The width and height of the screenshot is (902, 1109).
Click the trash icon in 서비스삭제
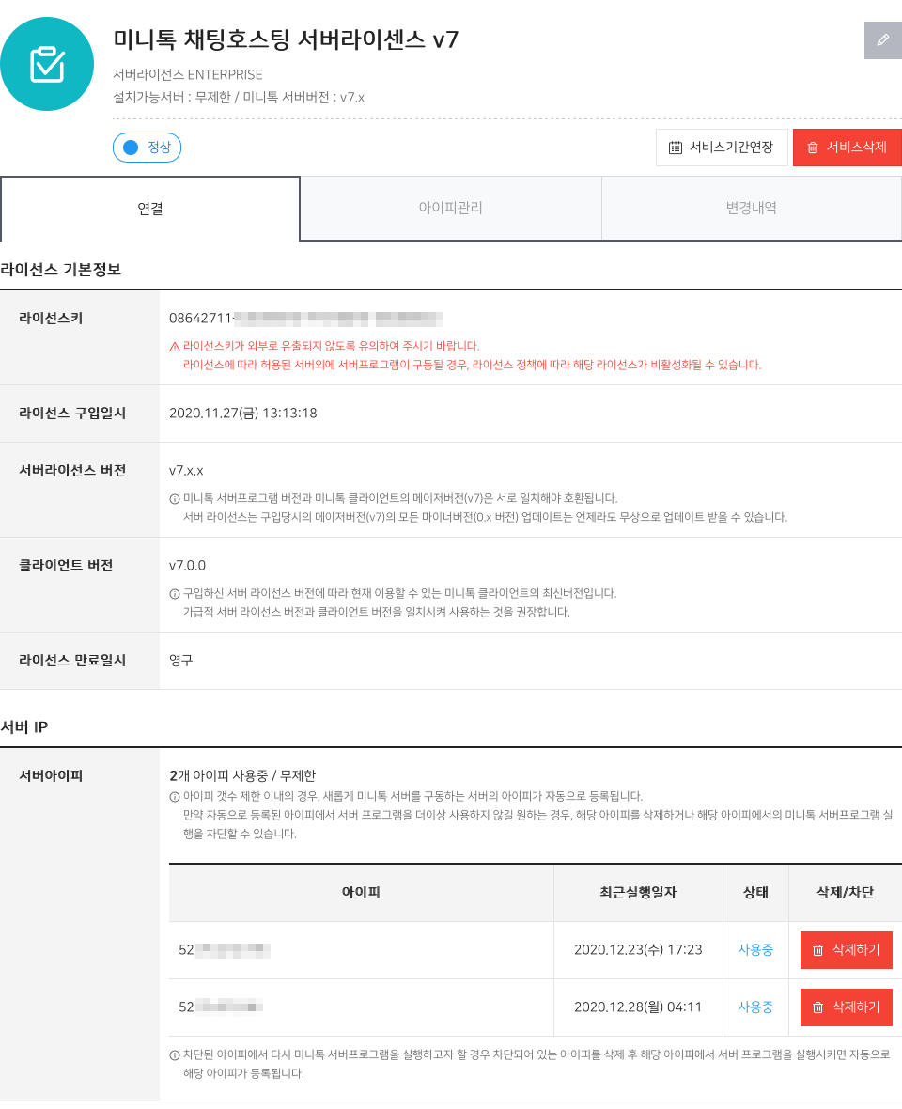[x=813, y=148]
